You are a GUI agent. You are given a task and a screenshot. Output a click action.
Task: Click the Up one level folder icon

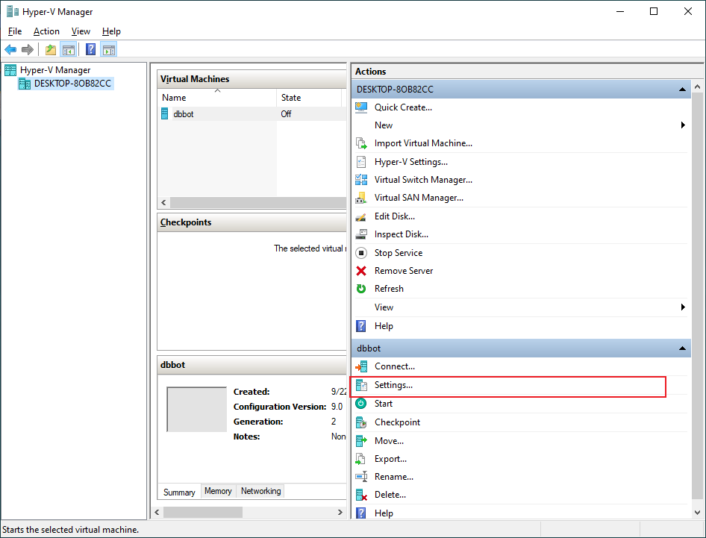[51, 49]
